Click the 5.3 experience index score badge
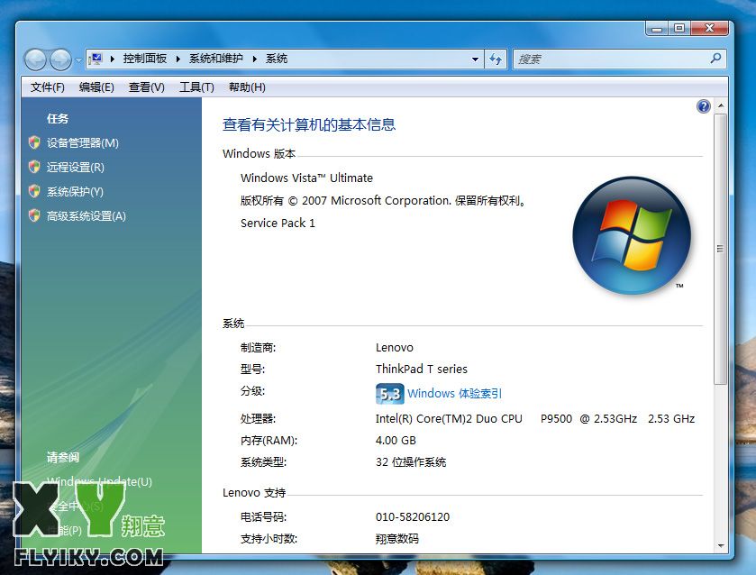 pyautogui.click(x=389, y=394)
